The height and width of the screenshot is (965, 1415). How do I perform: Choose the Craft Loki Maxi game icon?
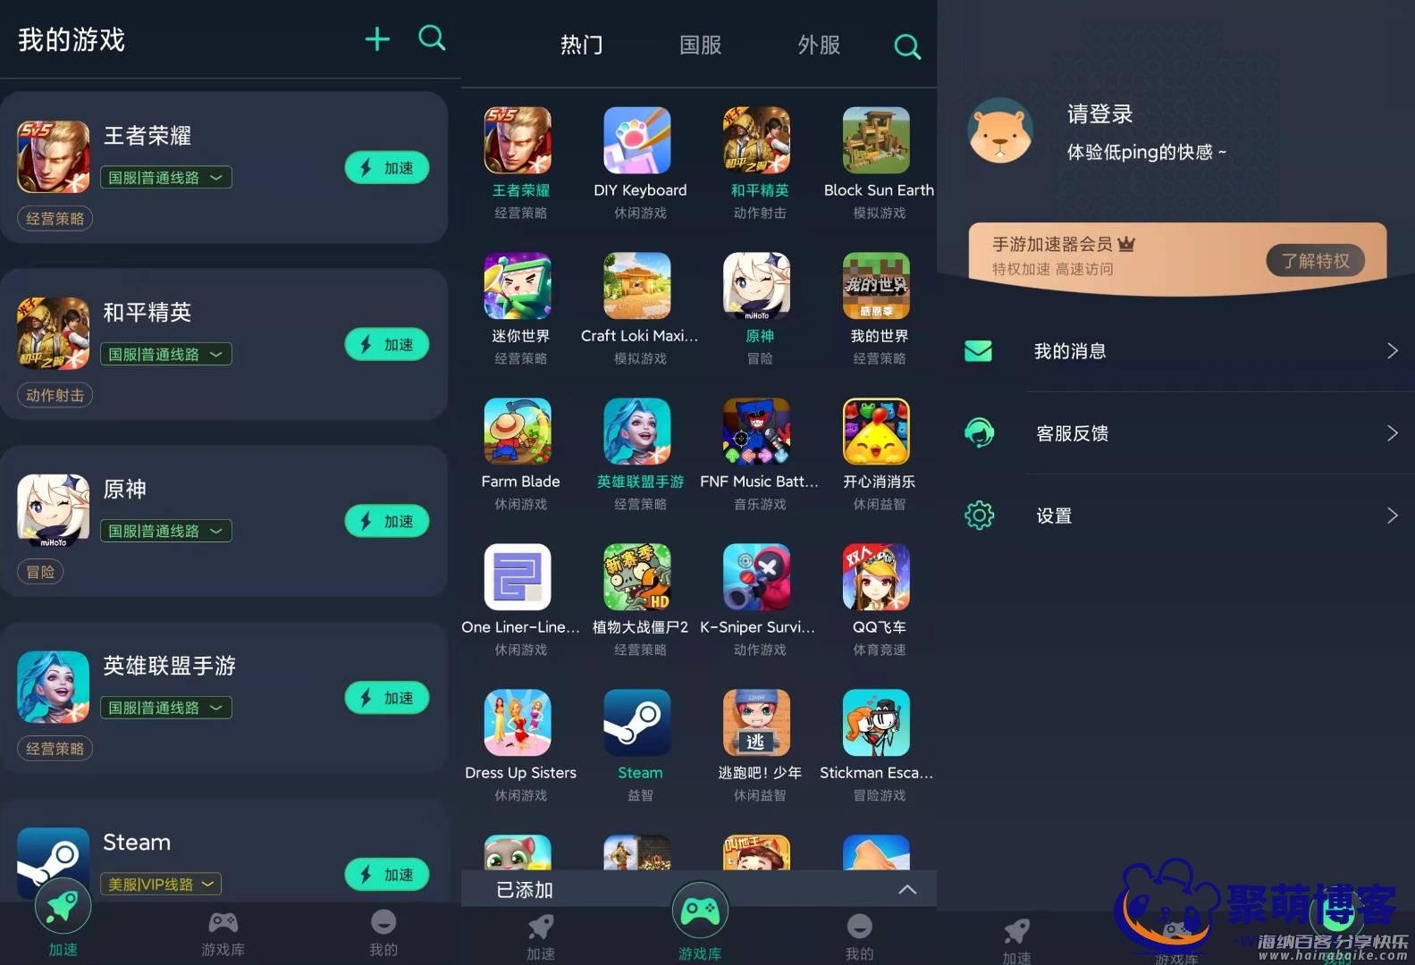click(636, 286)
